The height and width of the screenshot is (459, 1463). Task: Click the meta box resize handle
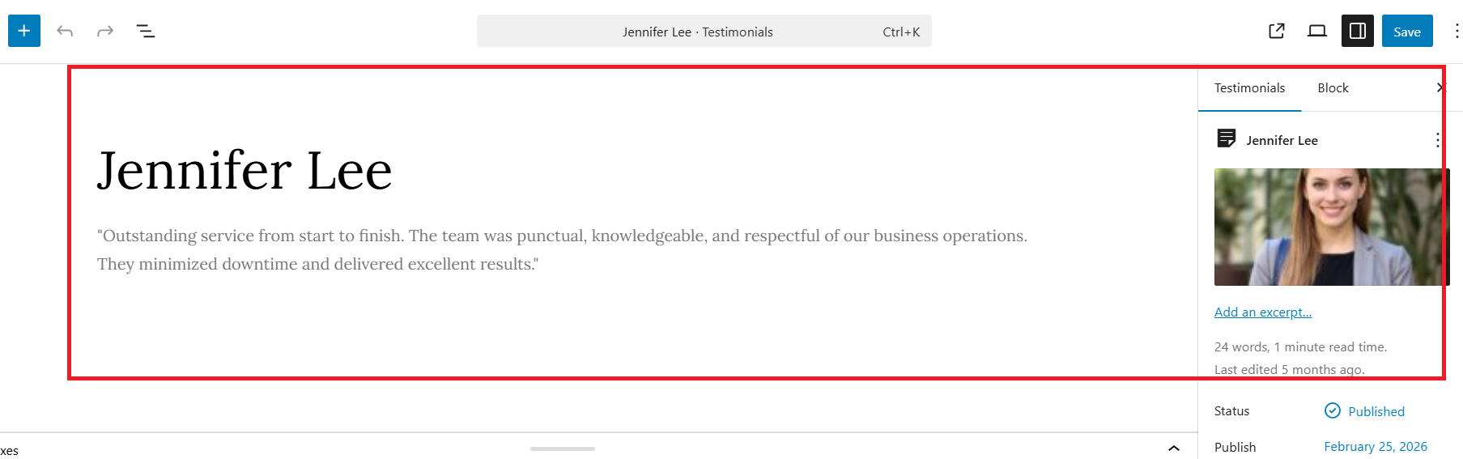click(x=563, y=448)
